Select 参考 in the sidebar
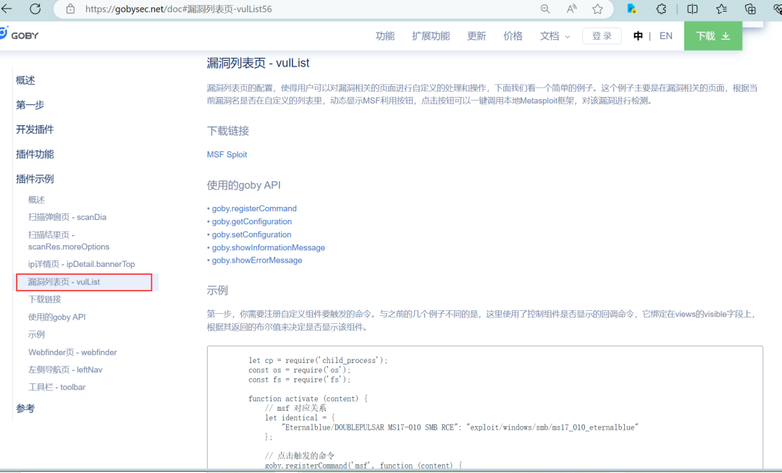This screenshot has height=473, width=782. (x=25, y=409)
